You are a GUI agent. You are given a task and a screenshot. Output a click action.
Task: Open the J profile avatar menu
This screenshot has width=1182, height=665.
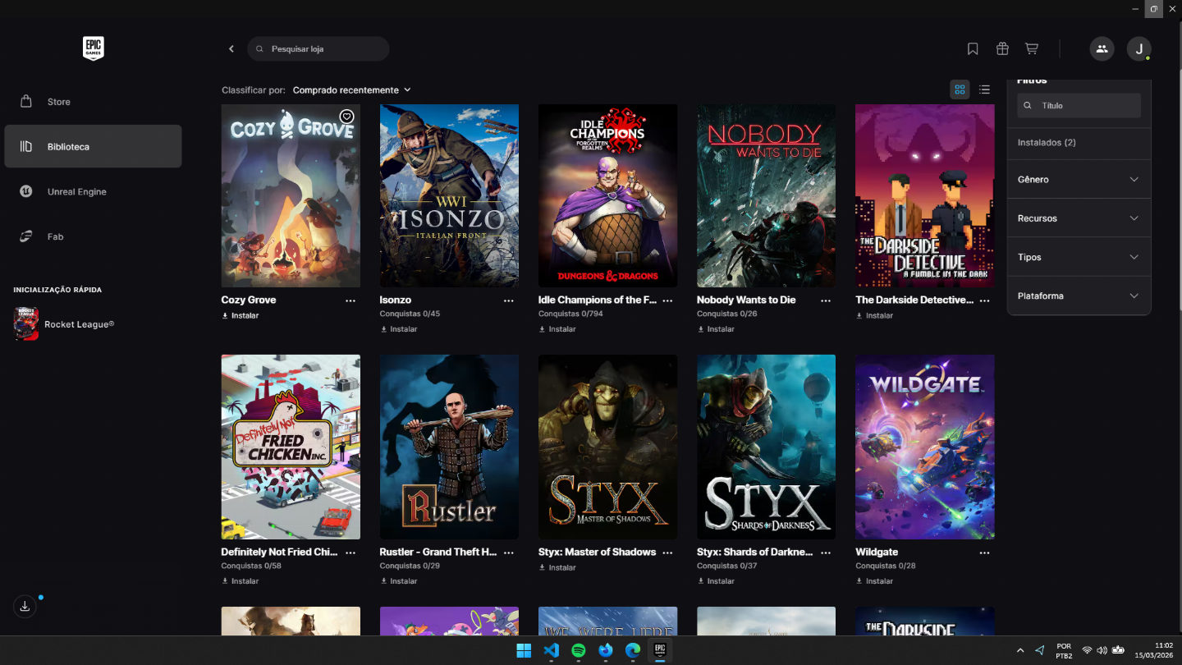tap(1138, 48)
